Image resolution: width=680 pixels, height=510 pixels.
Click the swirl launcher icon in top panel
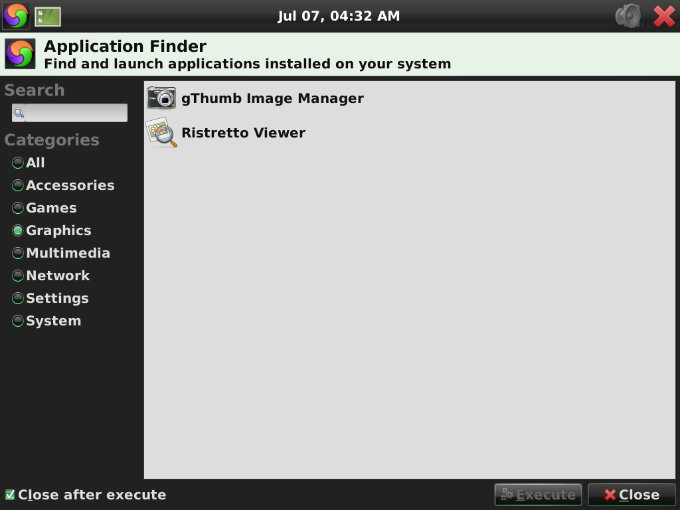(16, 16)
